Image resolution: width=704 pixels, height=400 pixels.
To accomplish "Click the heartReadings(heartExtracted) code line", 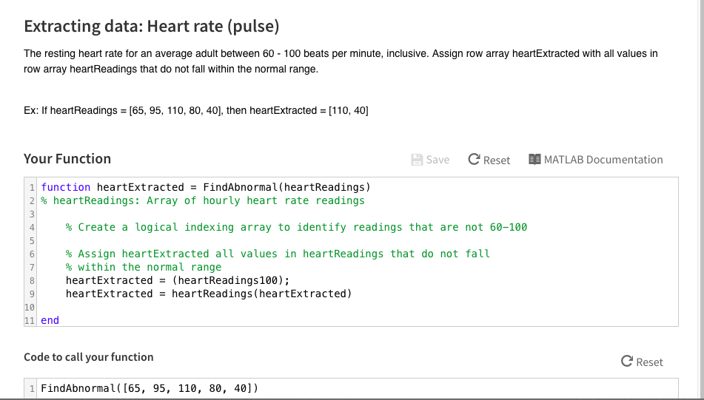I will pos(209,294).
